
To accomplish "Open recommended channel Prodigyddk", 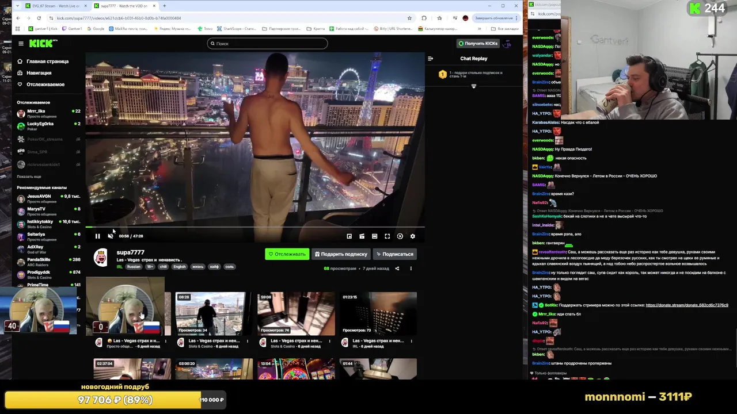I will pos(48,274).
